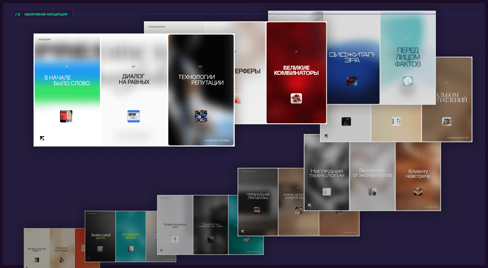Open the building icon under 'Знаем своё дело.'
This screenshot has height=268, width=488.
100,249
